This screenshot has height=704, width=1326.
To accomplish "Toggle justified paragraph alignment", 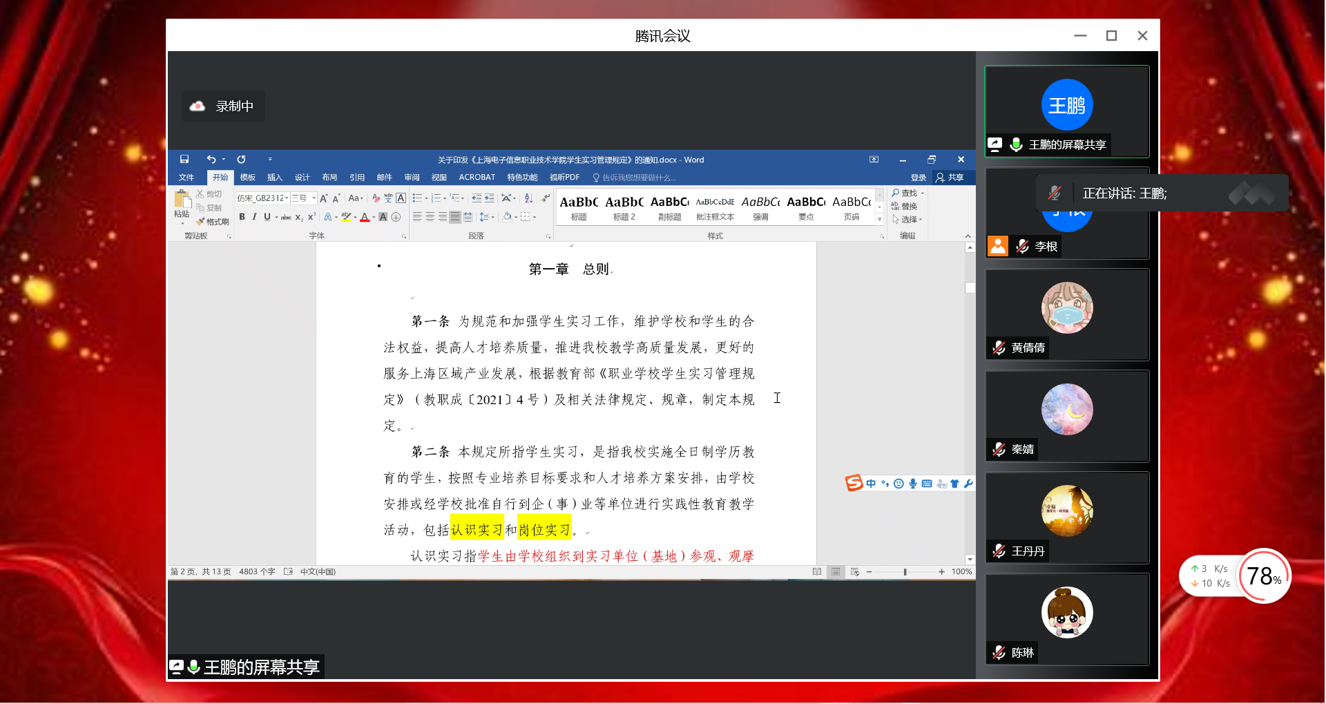I will click(x=454, y=217).
